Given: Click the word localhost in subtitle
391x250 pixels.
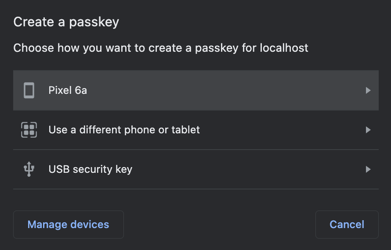Looking at the screenshot, I should coord(284,48).
